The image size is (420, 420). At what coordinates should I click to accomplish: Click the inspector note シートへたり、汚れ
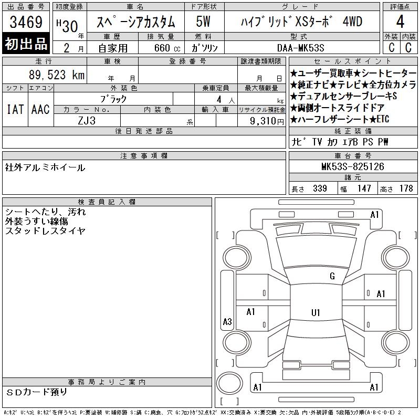click(45, 212)
